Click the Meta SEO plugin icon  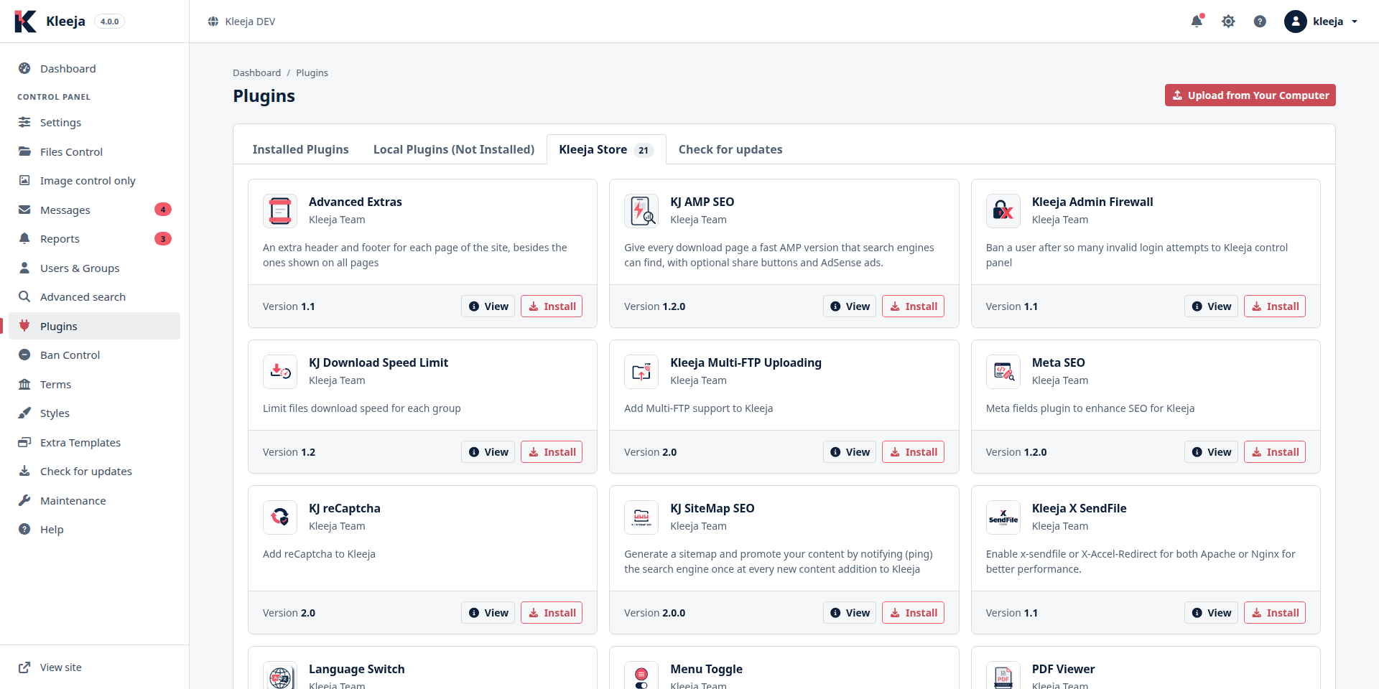(x=1003, y=372)
